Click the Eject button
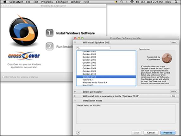Screen dimensions: 181x136 click(136, 133)
